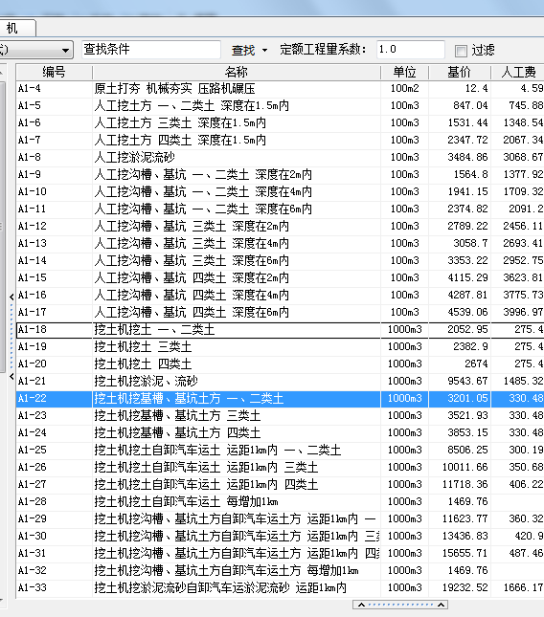Sort by the 名称 column header
The height and width of the screenshot is (617, 544).
[237, 72]
